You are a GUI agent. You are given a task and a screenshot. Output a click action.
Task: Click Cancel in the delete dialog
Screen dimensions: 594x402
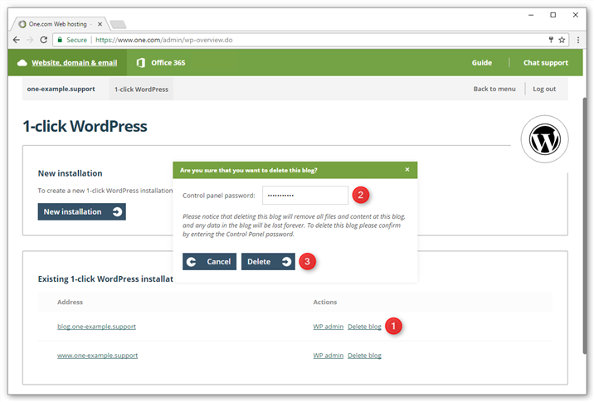click(x=209, y=262)
